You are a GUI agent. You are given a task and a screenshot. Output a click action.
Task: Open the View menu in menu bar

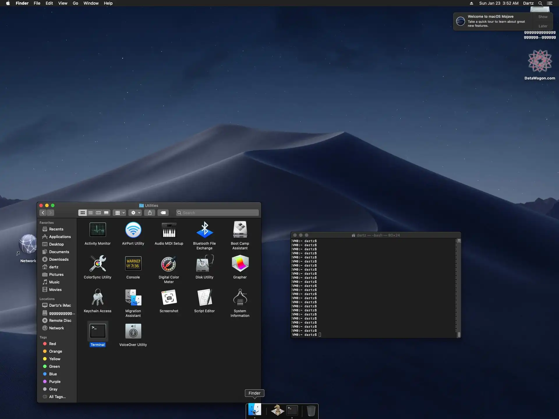63,3
